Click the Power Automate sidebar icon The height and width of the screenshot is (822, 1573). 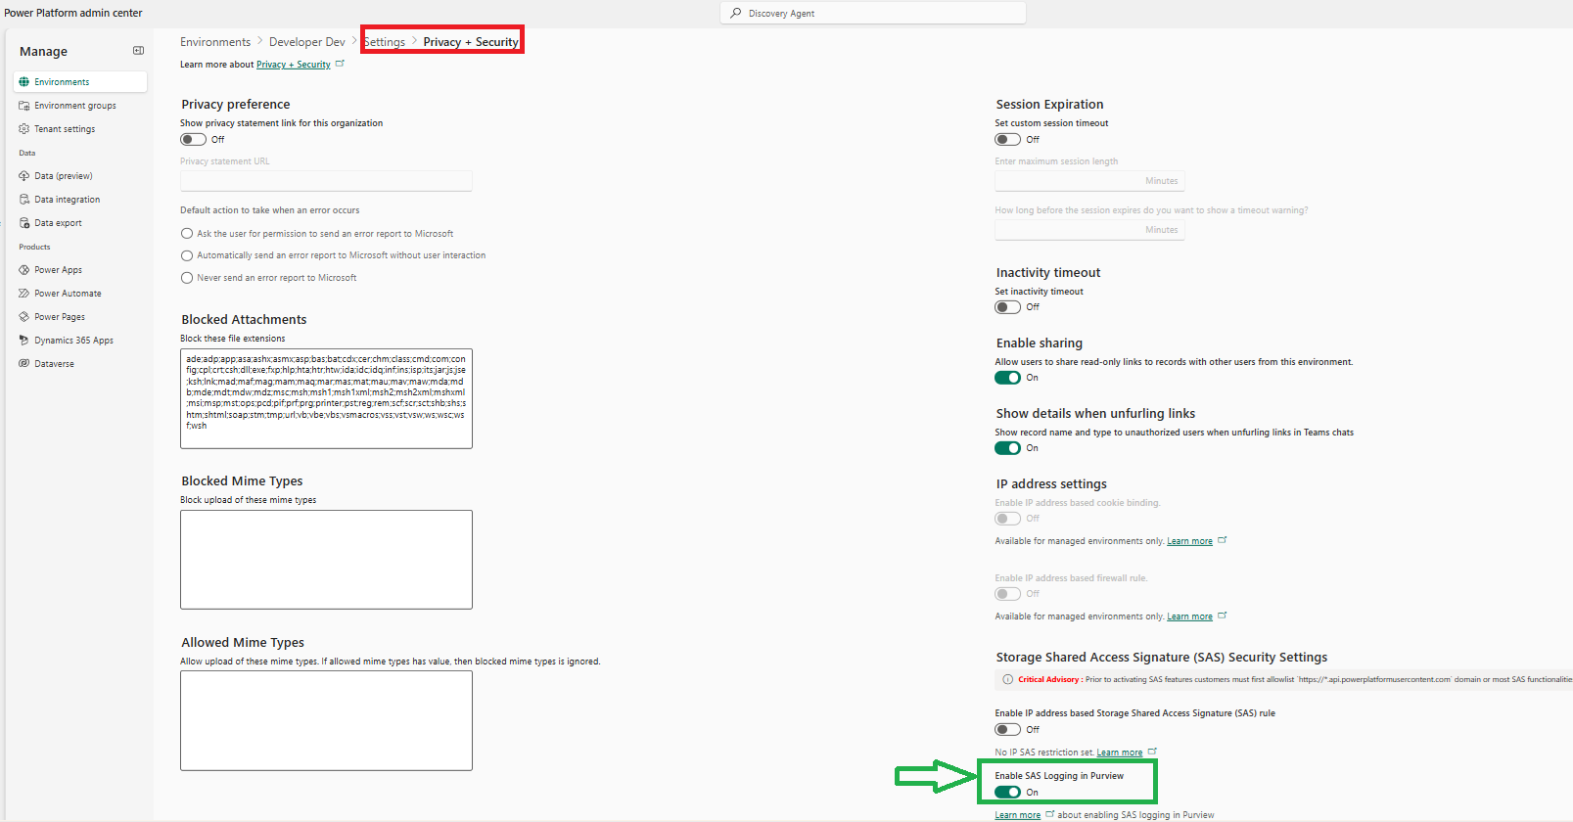click(24, 294)
